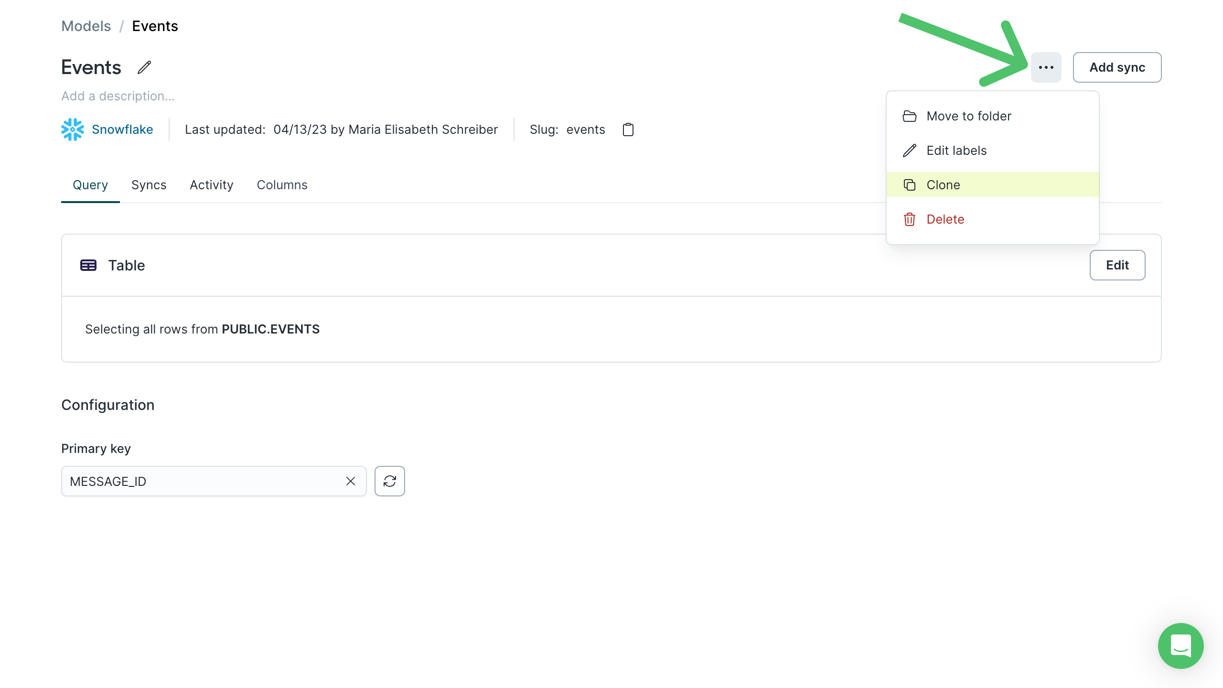Open the more options ellipsis menu
Image resolution: width=1223 pixels, height=688 pixels.
coord(1046,67)
